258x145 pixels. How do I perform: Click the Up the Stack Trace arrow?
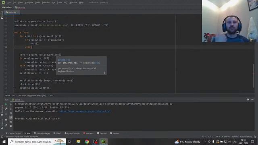11,104
